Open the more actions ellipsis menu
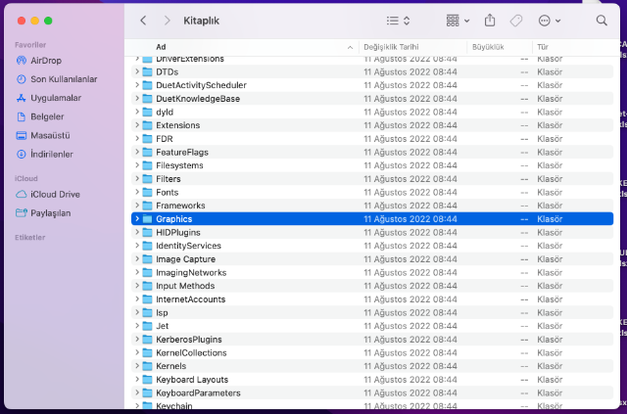 tap(551, 20)
